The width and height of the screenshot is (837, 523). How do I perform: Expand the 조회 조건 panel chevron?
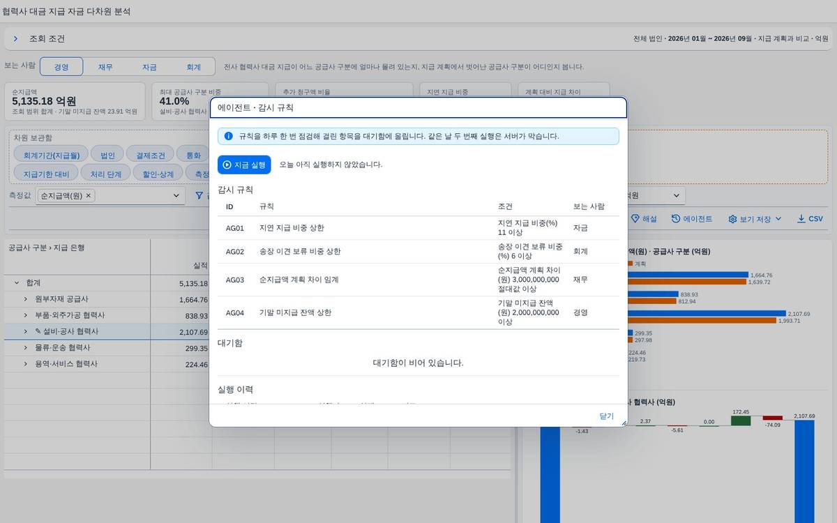coord(15,39)
